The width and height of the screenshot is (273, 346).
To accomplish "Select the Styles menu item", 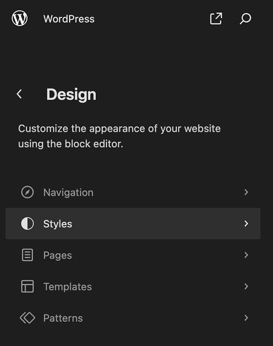I will [133, 224].
